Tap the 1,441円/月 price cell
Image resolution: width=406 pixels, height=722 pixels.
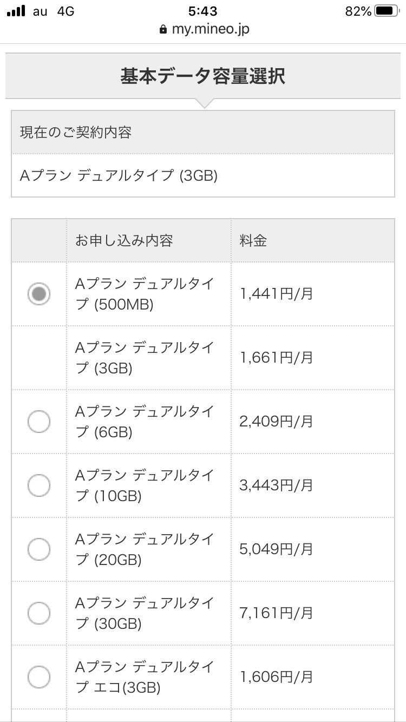pos(277,294)
